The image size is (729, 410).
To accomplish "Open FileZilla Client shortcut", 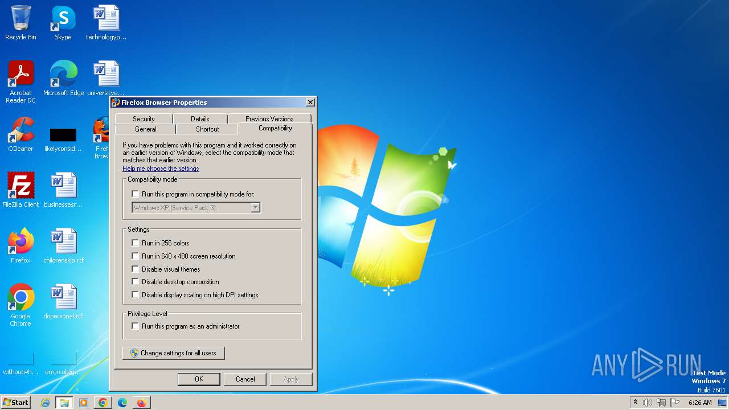I will 21,190.
